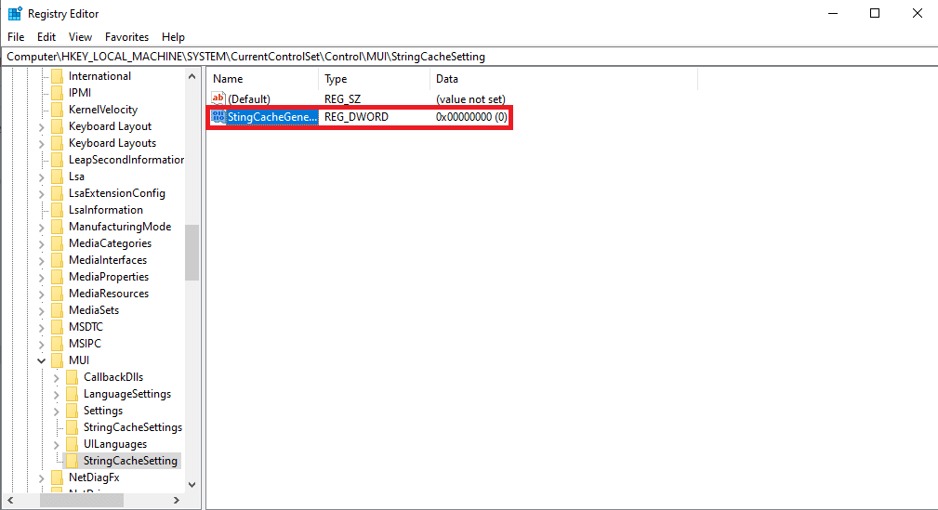Viewport: 938px width, 510px height.
Task: Click the MediaCategories folder icon
Action: [58, 243]
